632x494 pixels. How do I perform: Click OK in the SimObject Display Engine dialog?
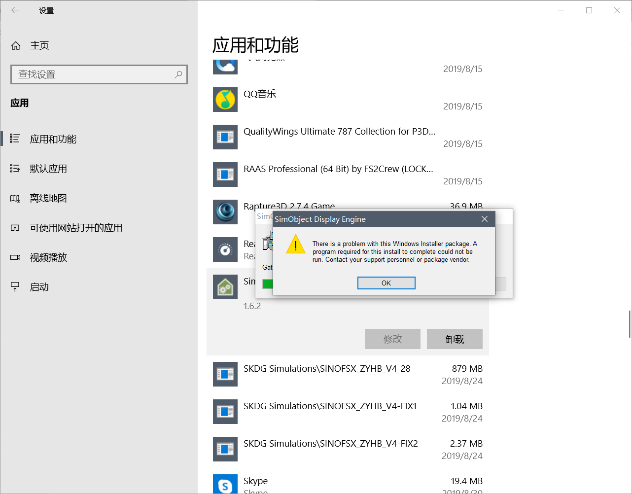click(x=386, y=283)
